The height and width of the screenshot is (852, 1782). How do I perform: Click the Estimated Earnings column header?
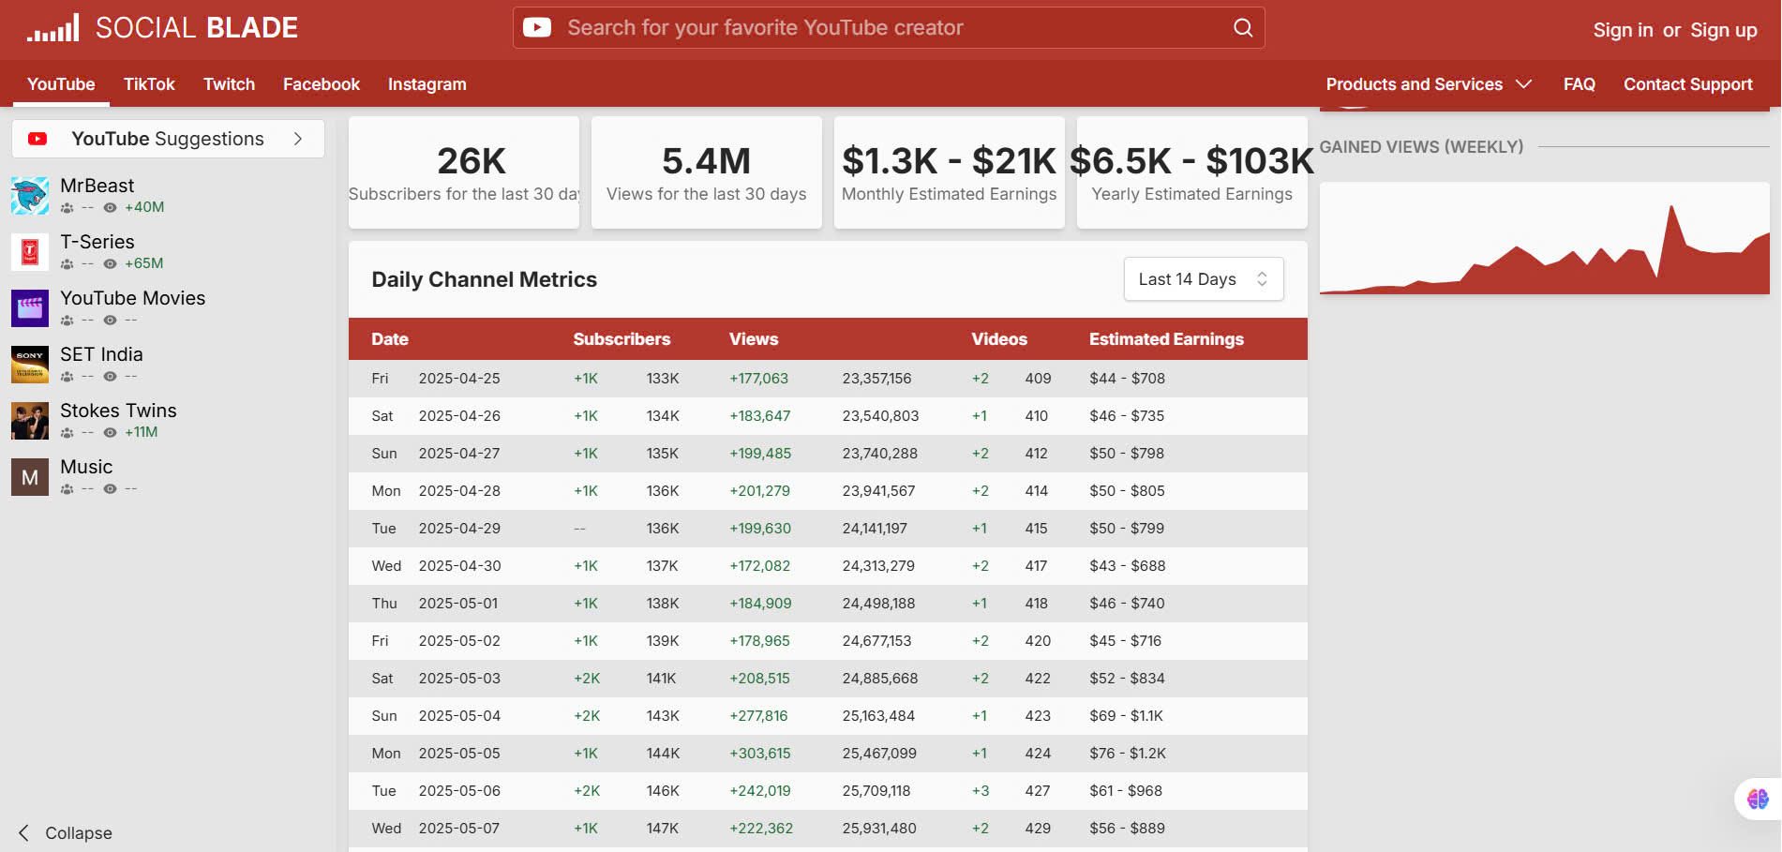pyautogui.click(x=1166, y=339)
